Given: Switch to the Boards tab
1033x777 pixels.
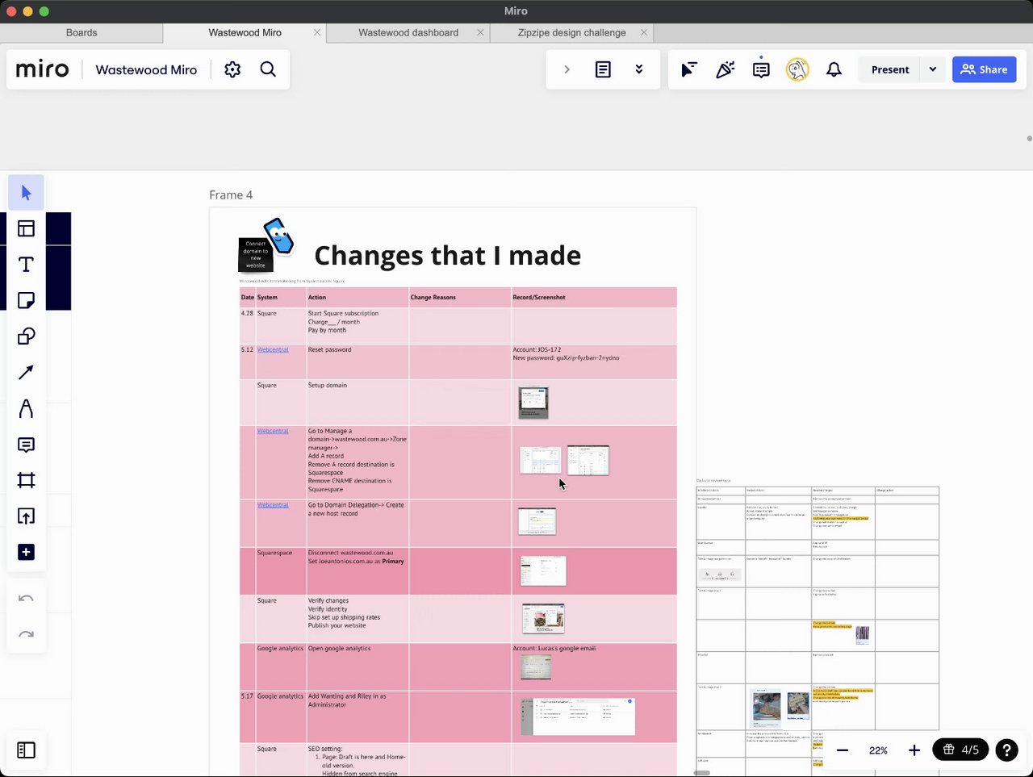Looking at the screenshot, I should (x=82, y=33).
